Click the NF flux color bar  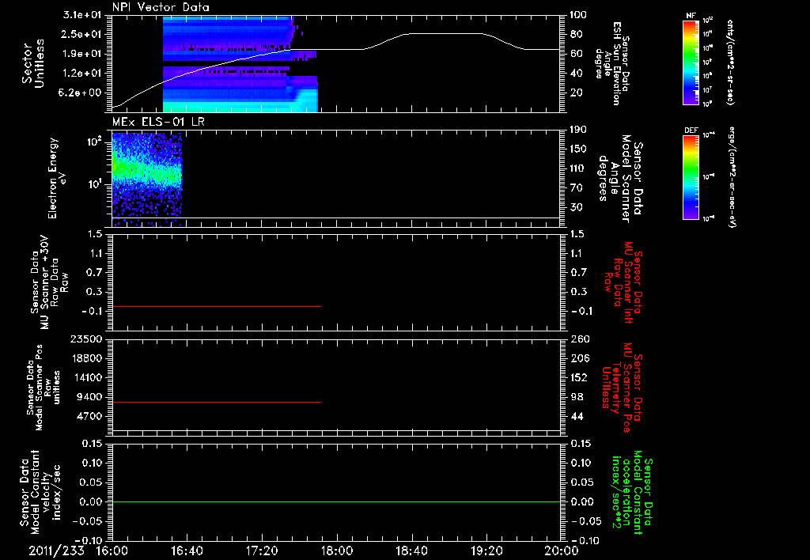click(x=691, y=62)
